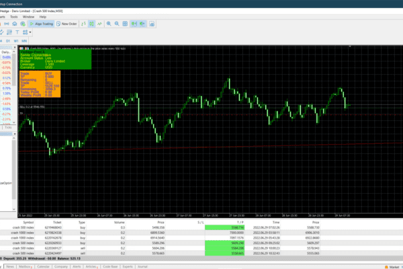Switch chart to candlestick type
The height and width of the screenshot is (269, 403).
[91, 24]
